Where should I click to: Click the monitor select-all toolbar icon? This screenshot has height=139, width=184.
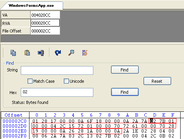point(41,53)
